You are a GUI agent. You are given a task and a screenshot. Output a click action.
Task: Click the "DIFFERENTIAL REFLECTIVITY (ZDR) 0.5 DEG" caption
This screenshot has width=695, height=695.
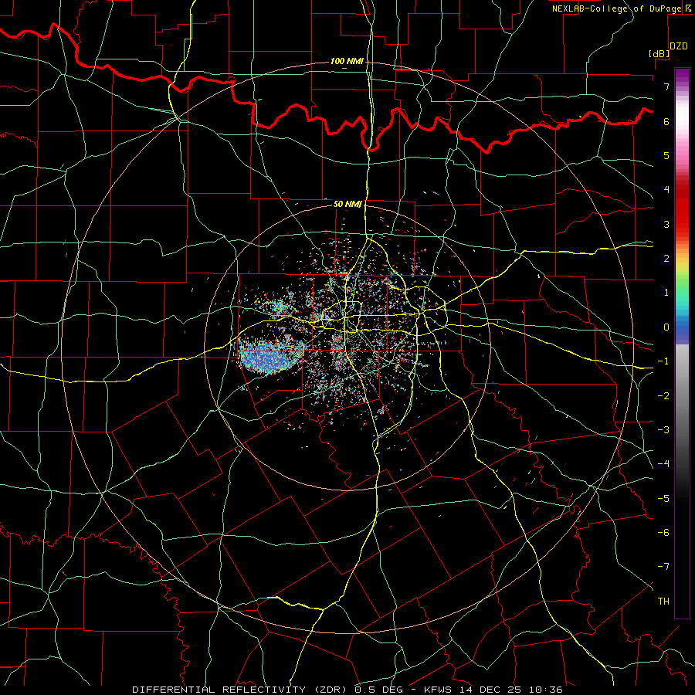click(267, 690)
